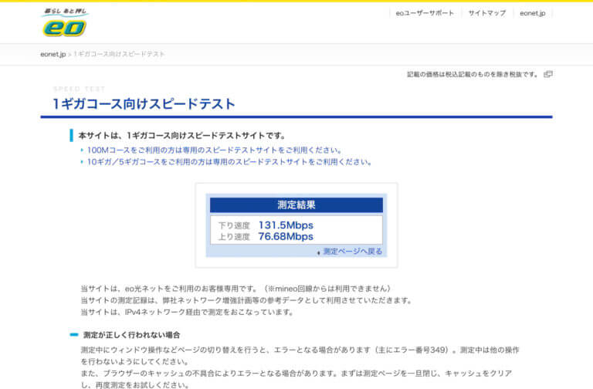Screen dimensions: 593x389
Task: Click the 測定結果 header bar
Action: coord(296,205)
